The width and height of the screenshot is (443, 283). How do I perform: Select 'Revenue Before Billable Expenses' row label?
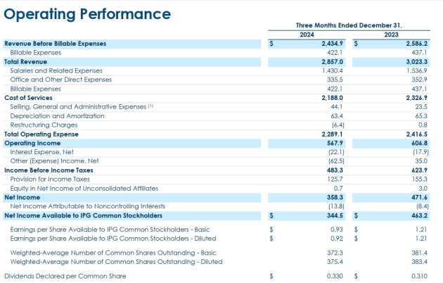pos(56,44)
